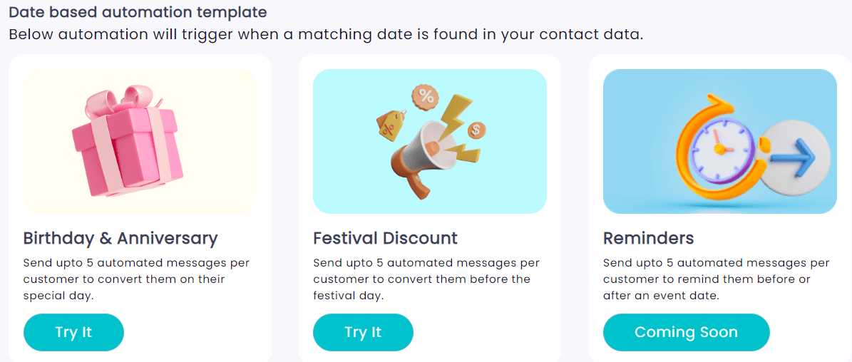Click the description mentioning festival day

click(x=426, y=279)
